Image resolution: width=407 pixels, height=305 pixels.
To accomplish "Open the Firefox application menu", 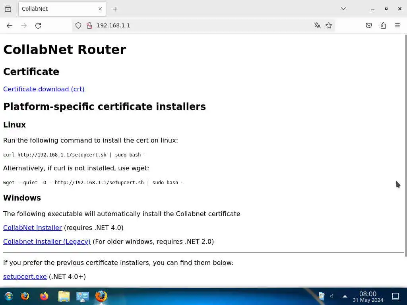I will pos(397,25).
